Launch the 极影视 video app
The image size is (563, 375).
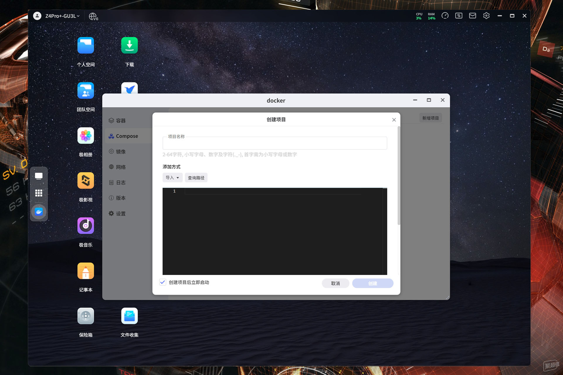pyautogui.click(x=86, y=181)
